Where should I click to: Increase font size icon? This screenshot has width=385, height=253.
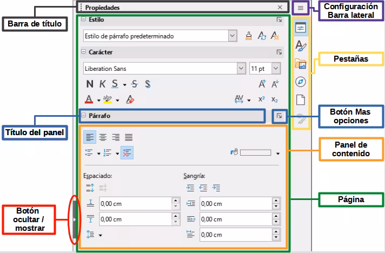coord(262,84)
